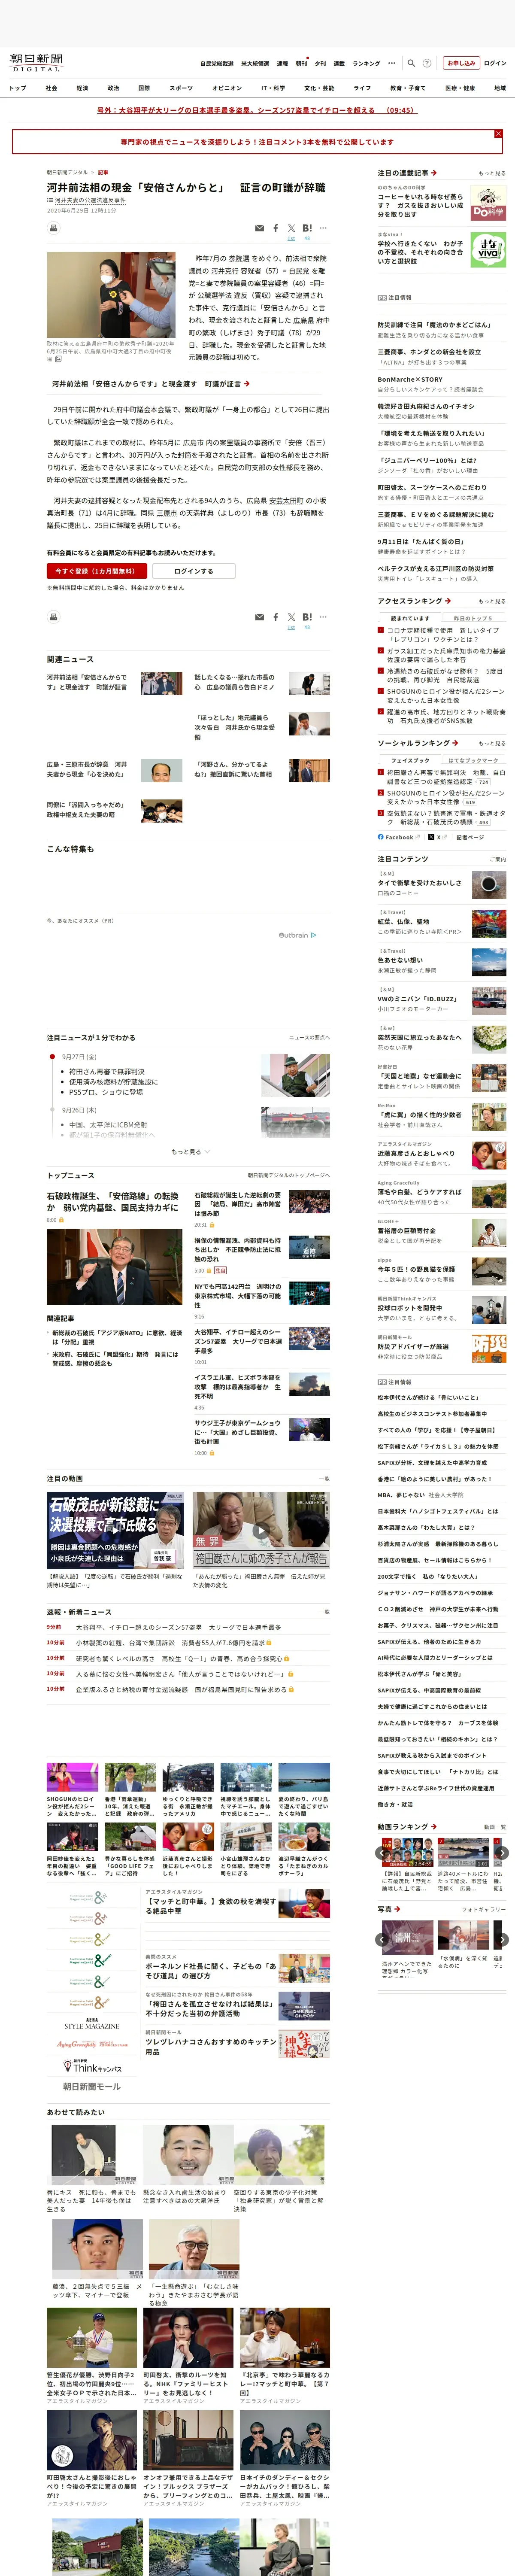Share by mail icon below the article
This screenshot has height=2576, width=515.
point(260,617)
